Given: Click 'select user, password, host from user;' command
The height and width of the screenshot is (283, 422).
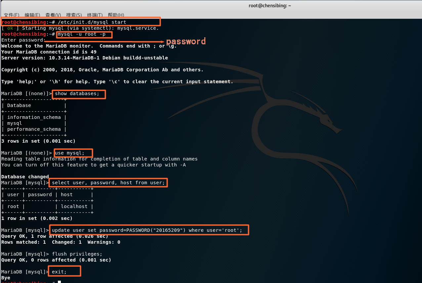Looking at the screenshot, I should 108,183.
